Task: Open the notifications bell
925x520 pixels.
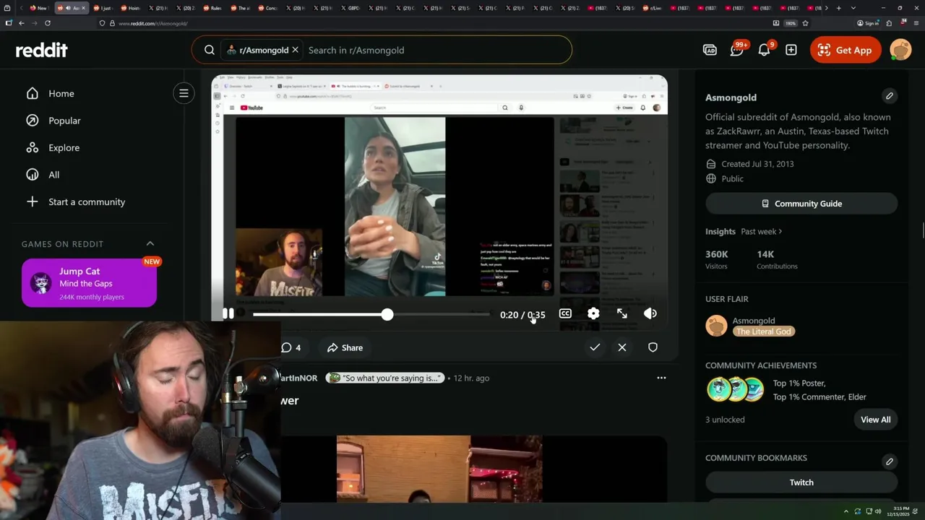Action: point(764,50)
